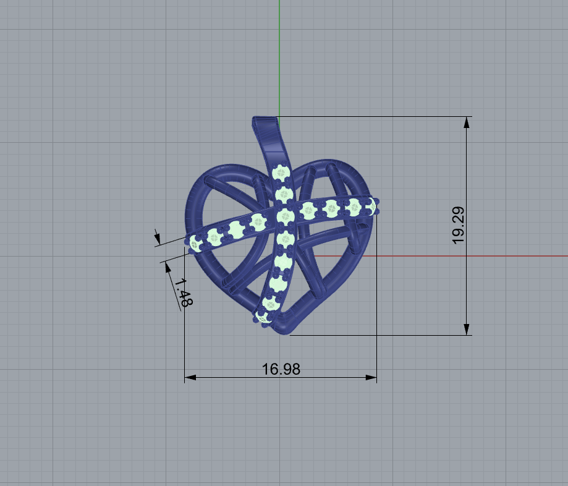Select the 16.98 width dimension text
Viewport: 568px width, 486px height.
pos(281,369)
